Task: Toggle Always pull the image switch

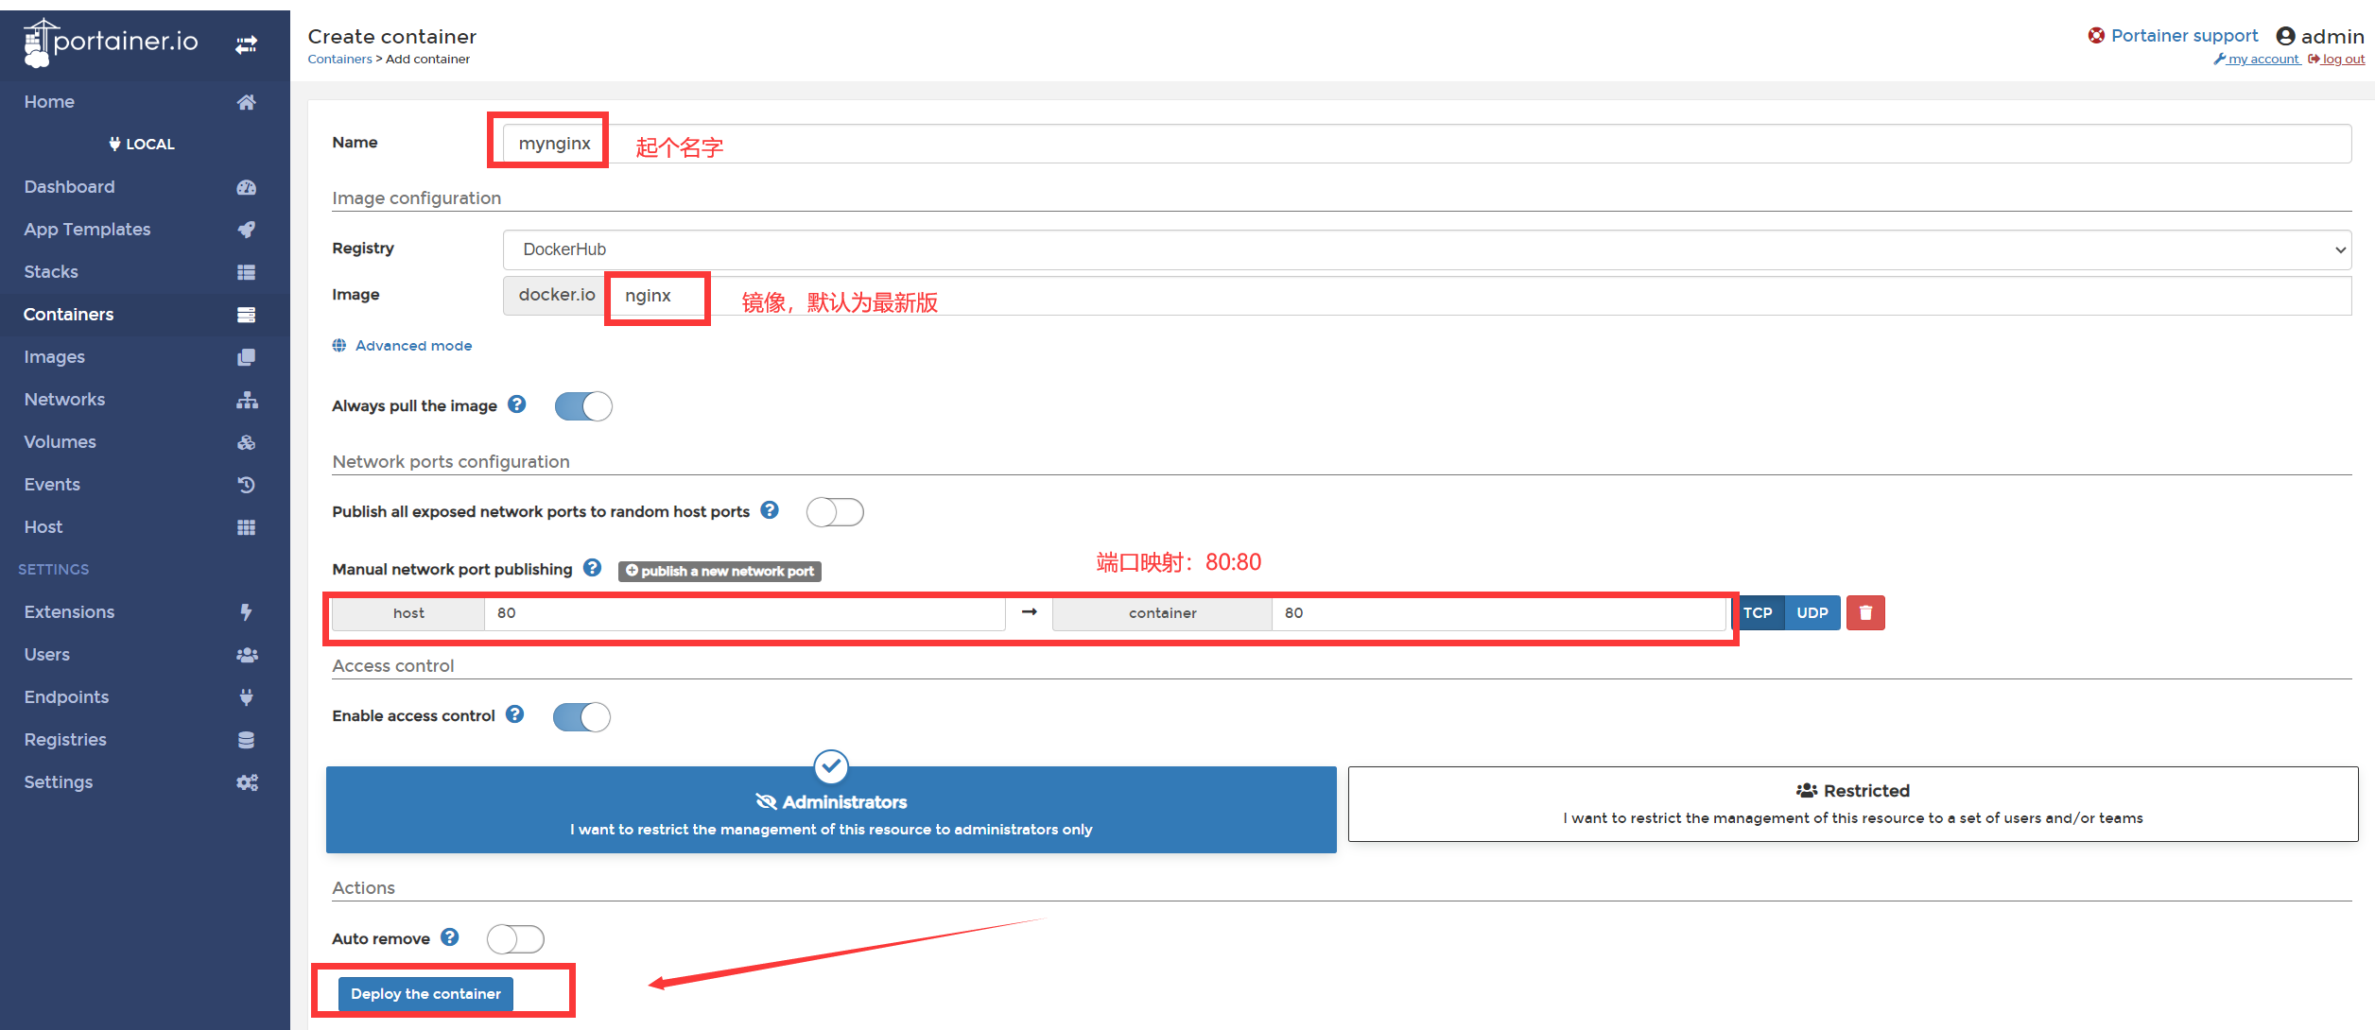Action: point(583,406)
